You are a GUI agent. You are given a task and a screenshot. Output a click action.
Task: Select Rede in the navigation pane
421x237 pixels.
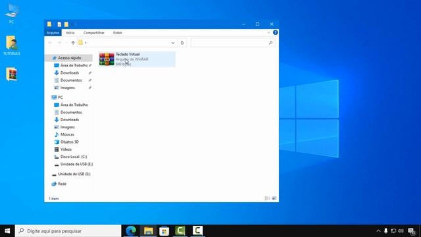[62, 184]
